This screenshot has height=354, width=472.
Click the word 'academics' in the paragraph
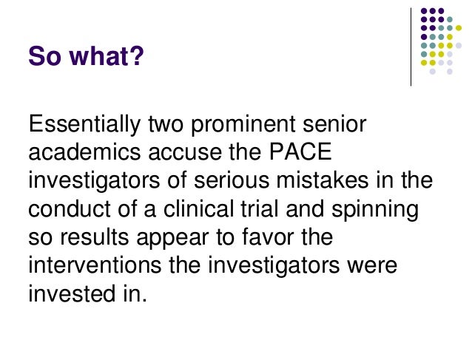click(84, 152)
